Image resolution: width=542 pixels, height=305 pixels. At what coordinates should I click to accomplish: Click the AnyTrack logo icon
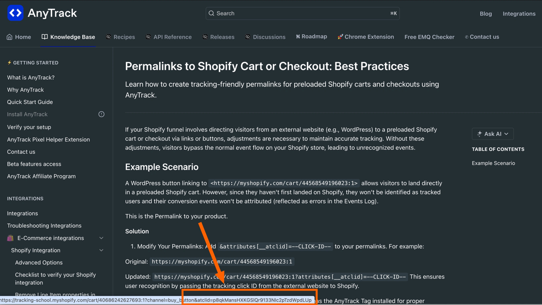pos(15,13)
